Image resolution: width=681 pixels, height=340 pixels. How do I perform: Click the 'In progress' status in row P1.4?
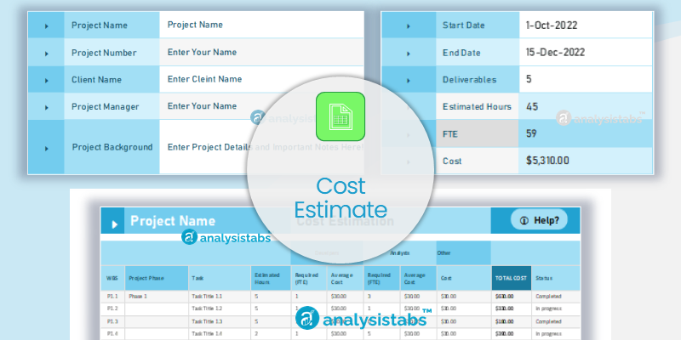pos(556,333)
